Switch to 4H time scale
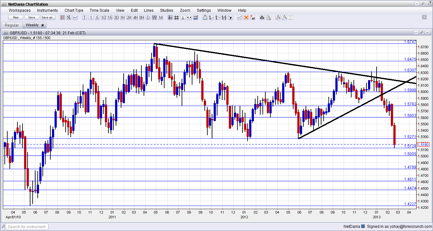Screen dimensions: 433x231 [x=135, y=17]
